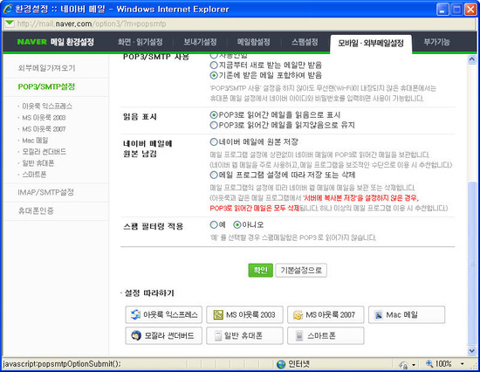Open the 보내기설정 tab
The height and width of the screenshot is (372, 480).
(200, 42)
